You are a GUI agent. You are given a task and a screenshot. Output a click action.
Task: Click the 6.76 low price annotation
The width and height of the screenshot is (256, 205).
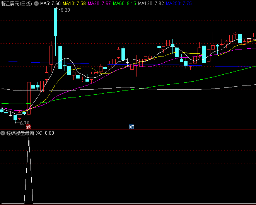pyautogui.click(x=24, y=123)
